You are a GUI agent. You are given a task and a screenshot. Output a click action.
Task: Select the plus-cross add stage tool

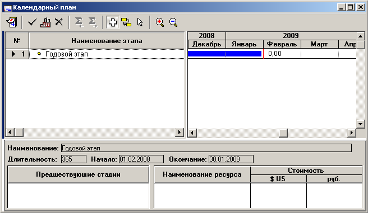(x=113, y=22)
